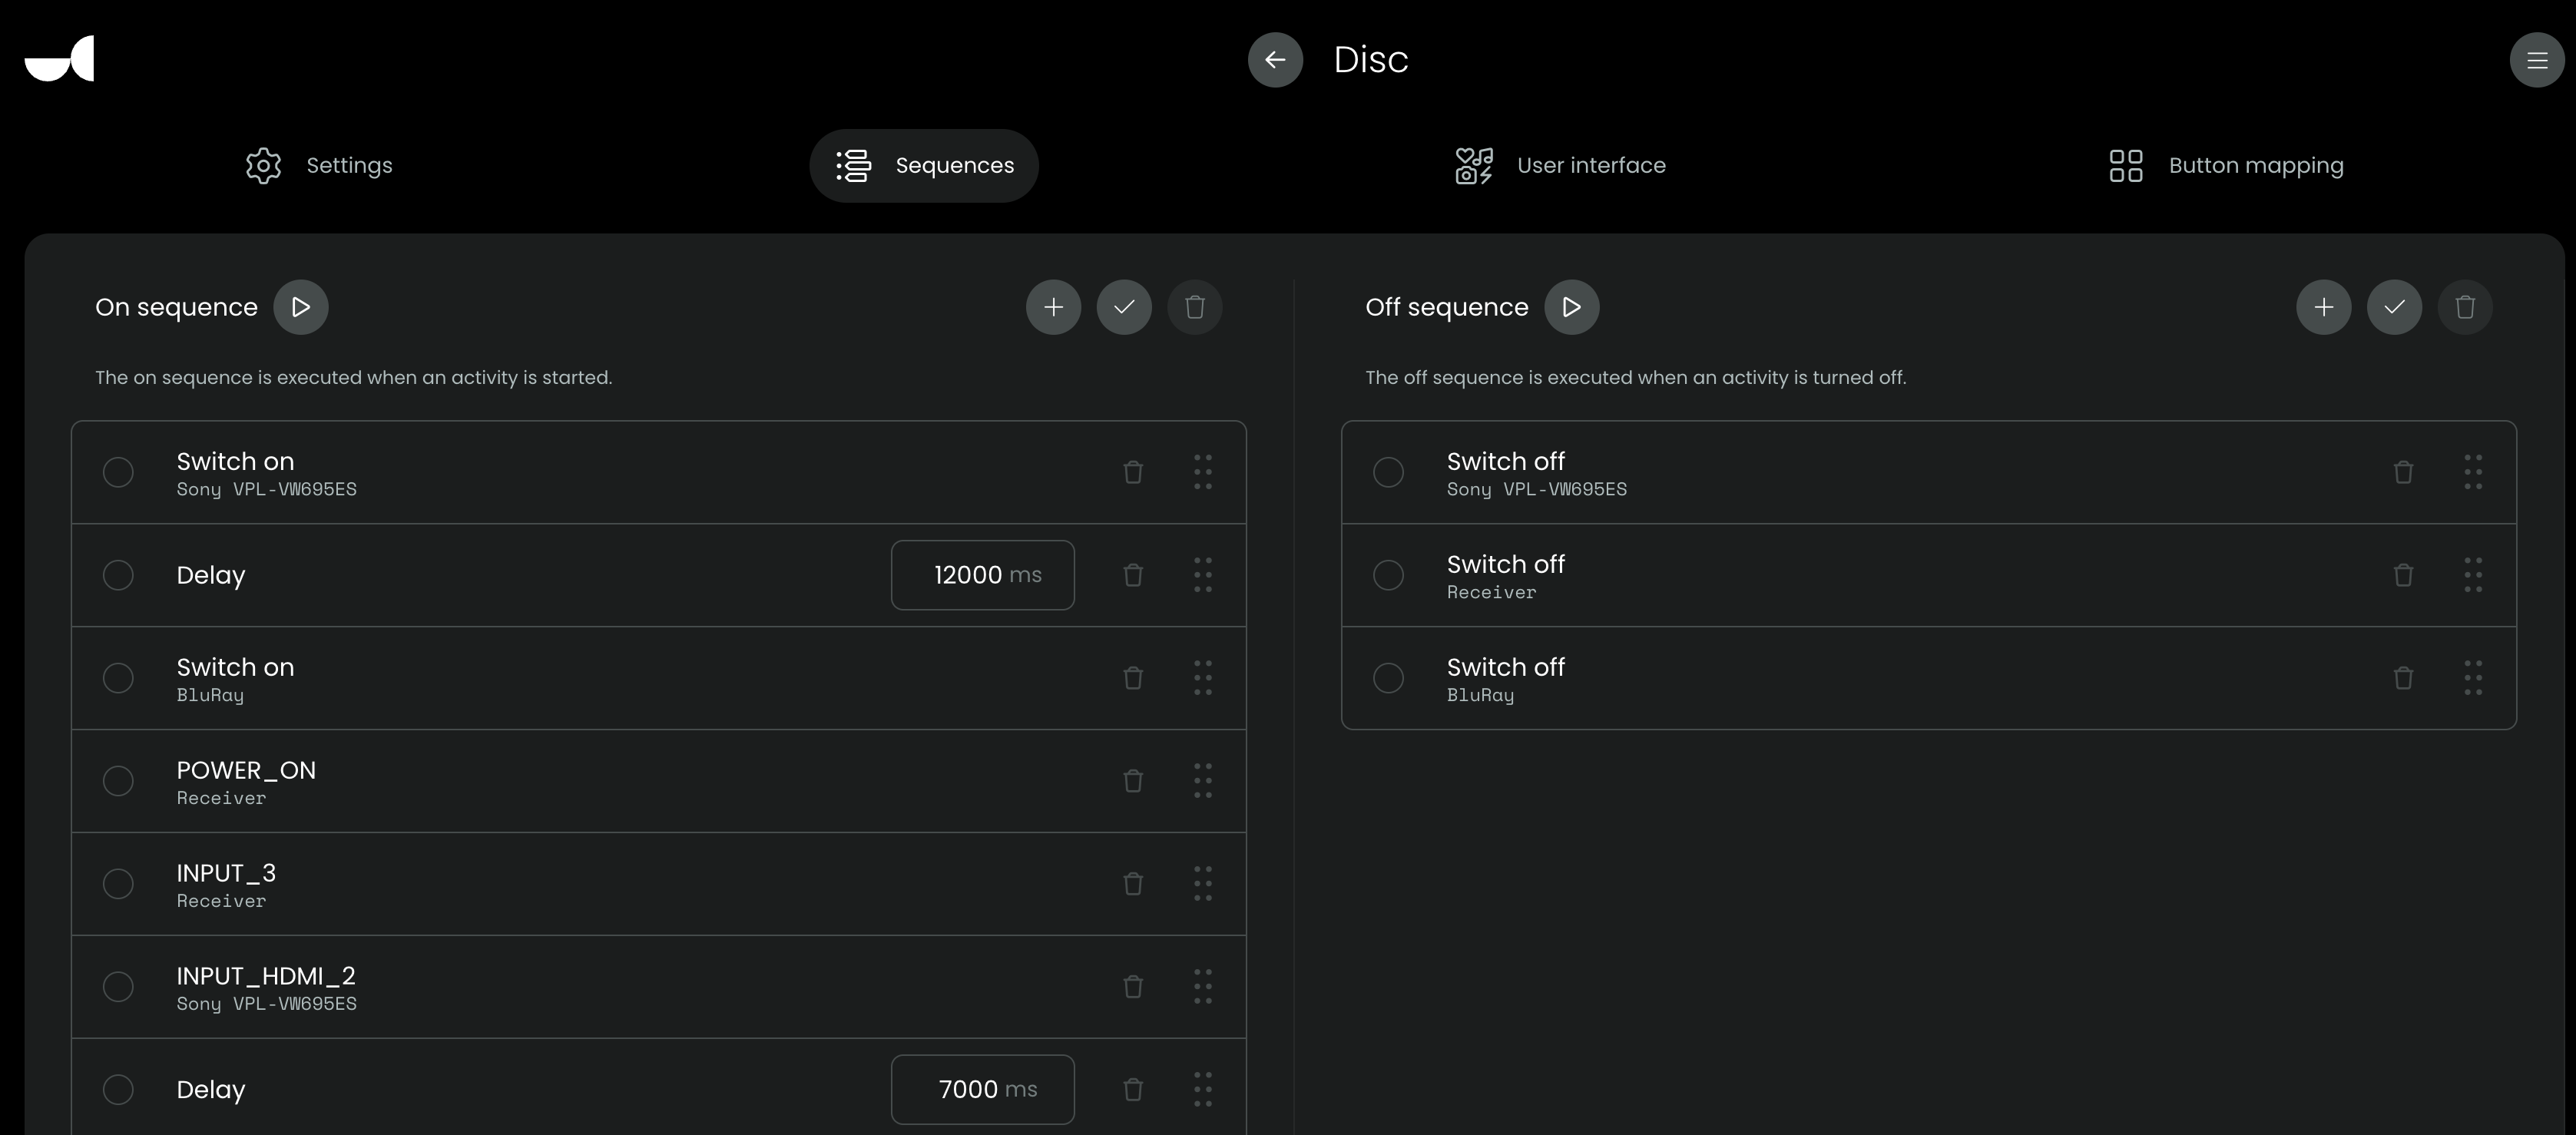Select the 7000 ms Delay step
This screenshot has width=2576, height=1135.
tap(118, 1090)
